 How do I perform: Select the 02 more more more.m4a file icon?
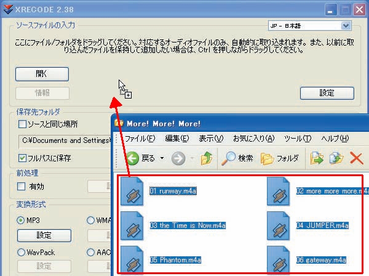tap(278, 192)
